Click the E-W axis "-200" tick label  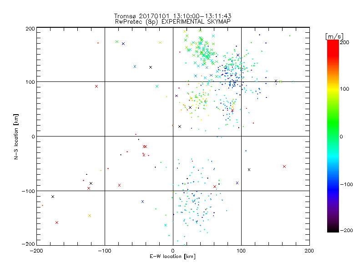tap(36, 251)
